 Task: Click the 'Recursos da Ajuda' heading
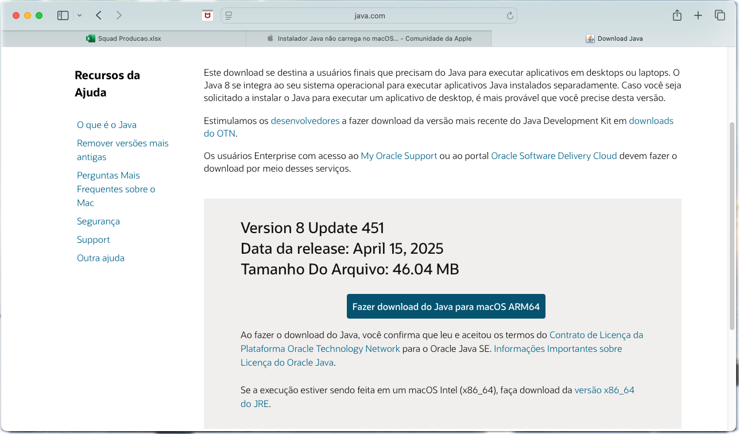coord(107,83)
